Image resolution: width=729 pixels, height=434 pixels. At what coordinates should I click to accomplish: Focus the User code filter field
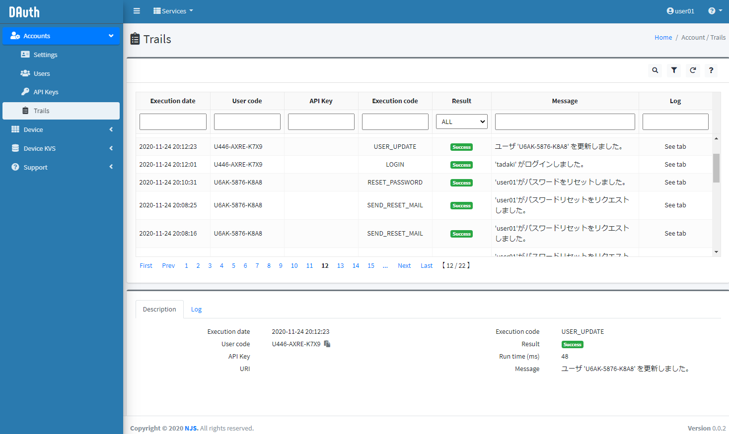(x=247, y=122)
